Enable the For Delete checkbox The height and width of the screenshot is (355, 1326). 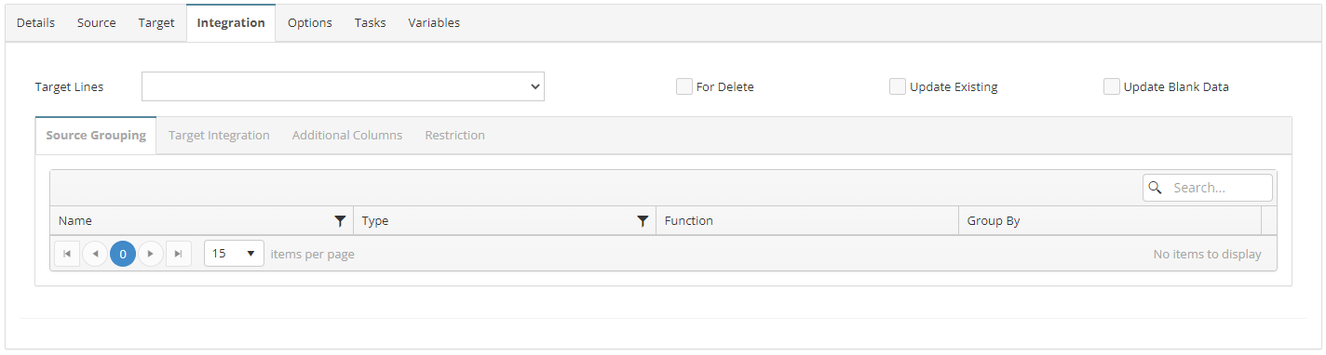coord(684,86)
